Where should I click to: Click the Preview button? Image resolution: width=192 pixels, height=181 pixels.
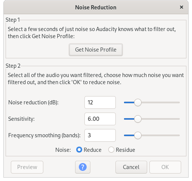(27, 167)
